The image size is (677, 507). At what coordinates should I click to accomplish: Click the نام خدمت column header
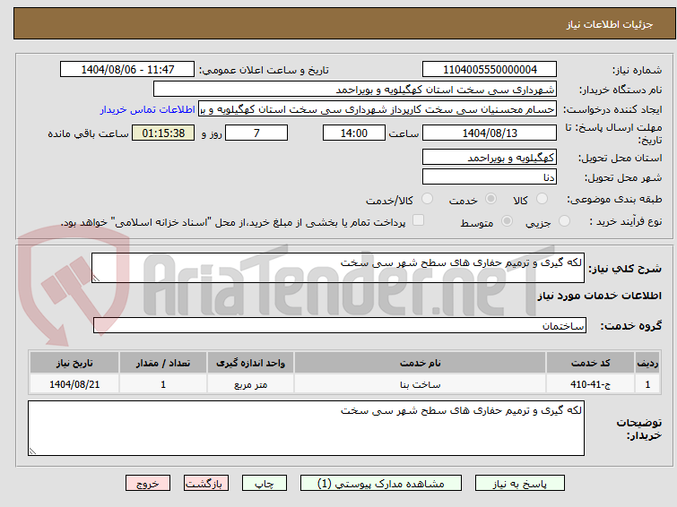point(420,363)
